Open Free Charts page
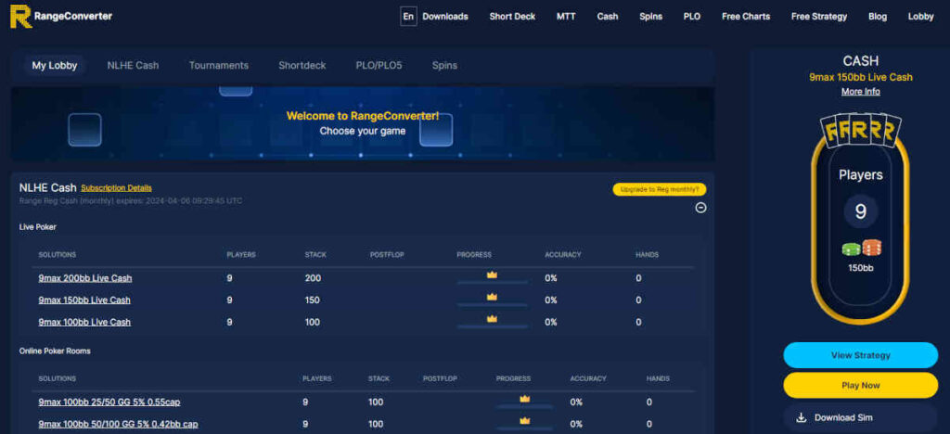950x434 pixels. [x=746, y=17]
